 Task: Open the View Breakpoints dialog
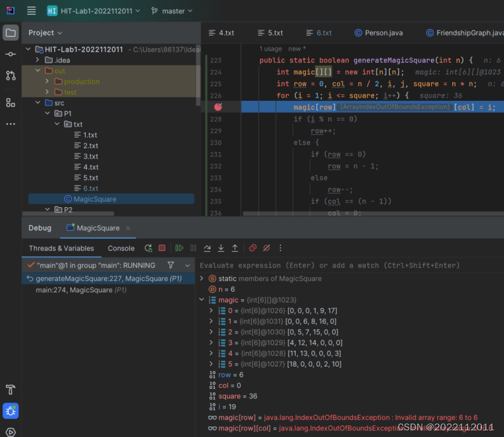pyautogui.click(x=253, y=248)
